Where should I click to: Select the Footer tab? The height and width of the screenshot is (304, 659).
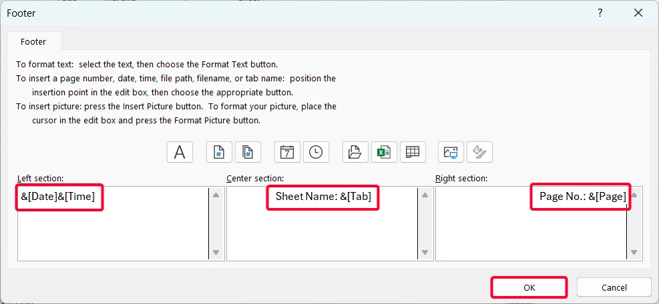pyautogui.click(x=33, y=41)
